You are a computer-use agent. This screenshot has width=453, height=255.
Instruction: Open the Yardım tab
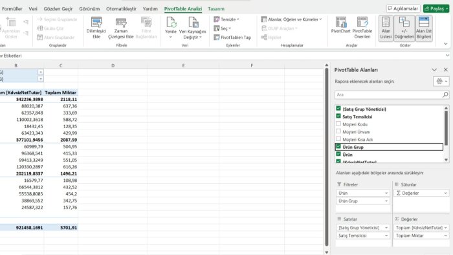[x=150, y=8]
